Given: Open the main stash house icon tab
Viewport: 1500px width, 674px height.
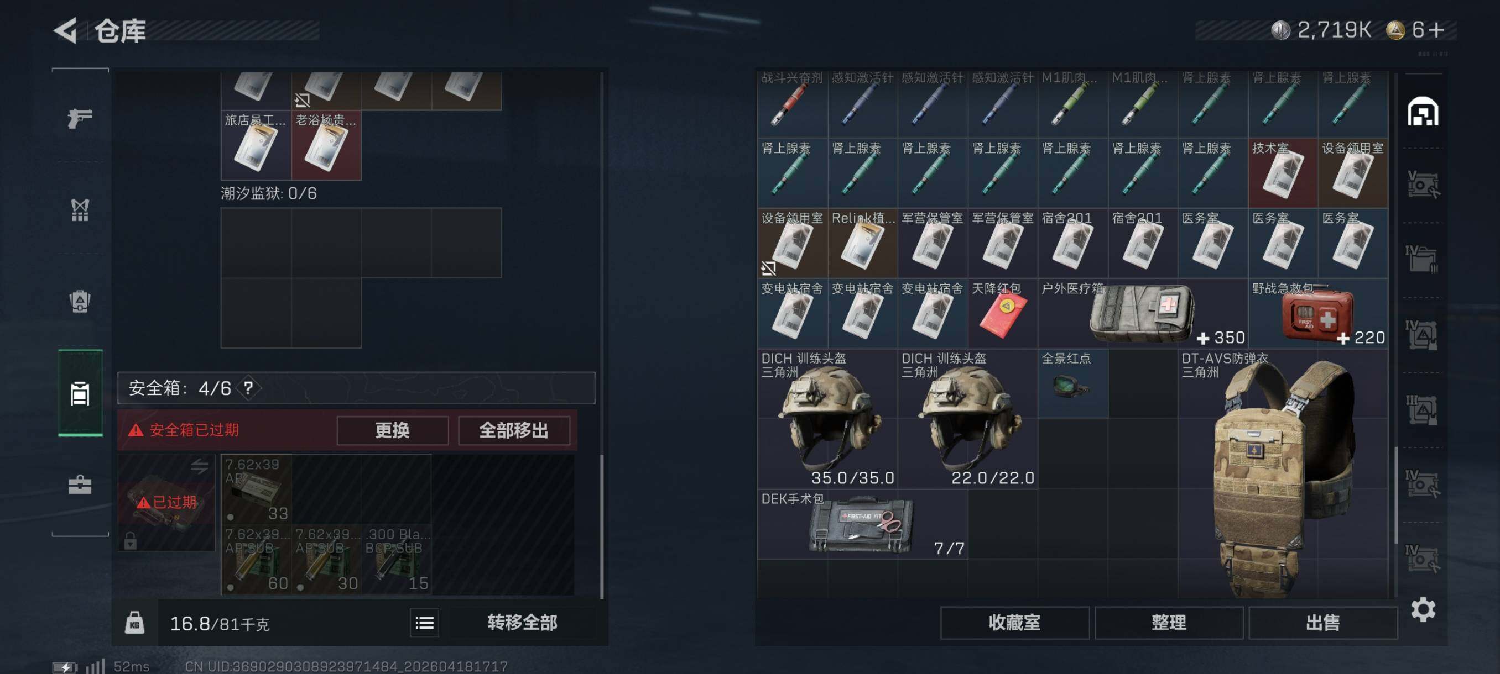Looking at the screenshot, I should (x=1423, y=112).
